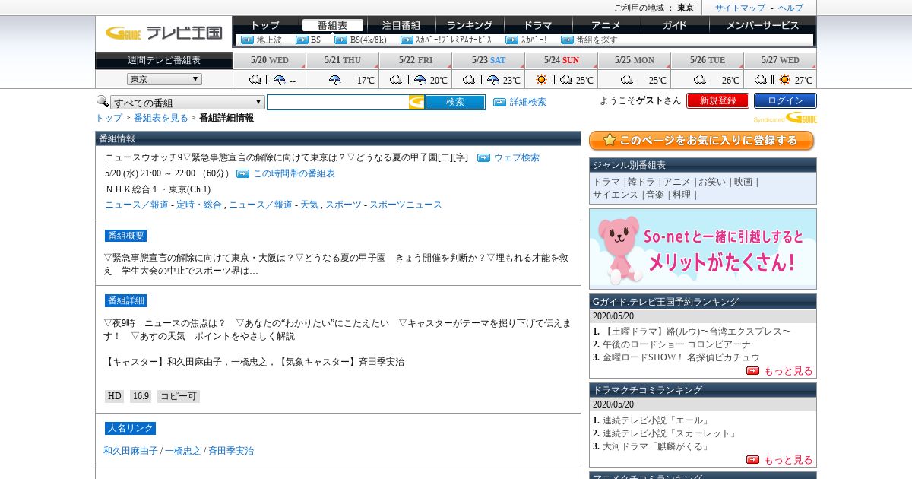Click the Syndicated G-Guide logo

(x=785, y=118)
